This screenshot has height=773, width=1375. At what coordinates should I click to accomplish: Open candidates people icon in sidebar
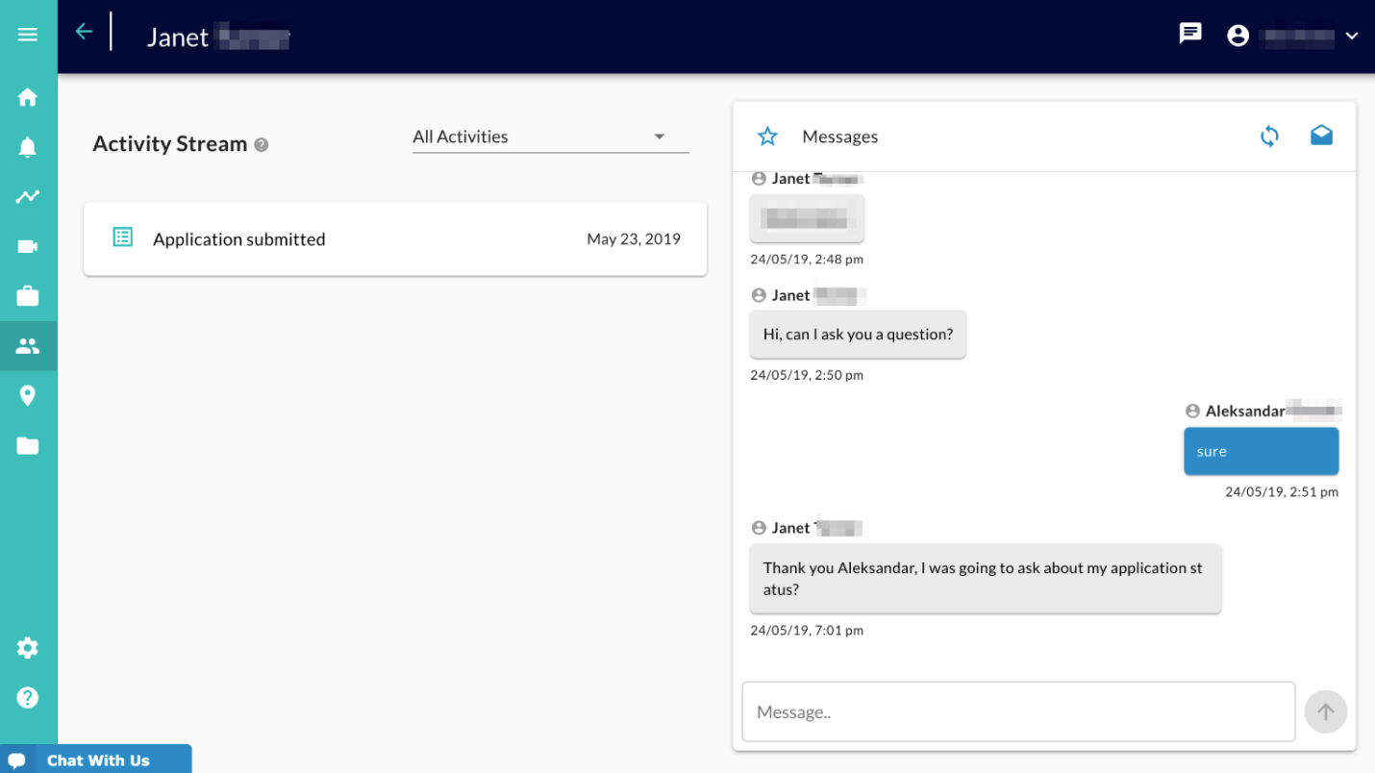(28, 346)
